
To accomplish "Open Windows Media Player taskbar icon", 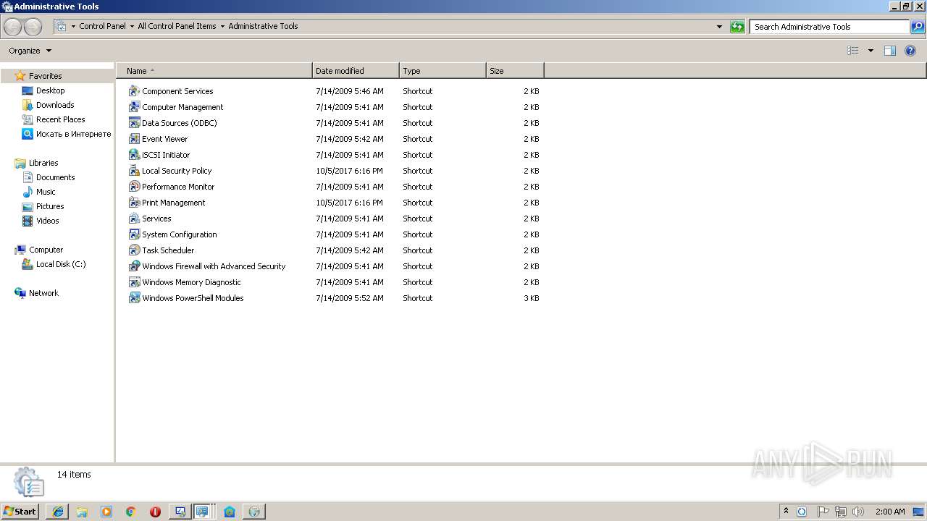I will 106,512.
